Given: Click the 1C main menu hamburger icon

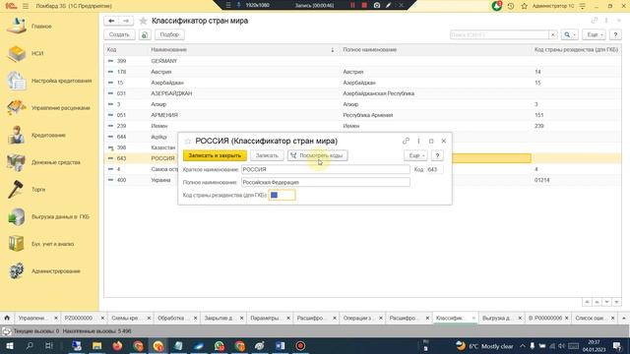Looking at the screenshot, I should pyautogui.click(x=26, y=6).
